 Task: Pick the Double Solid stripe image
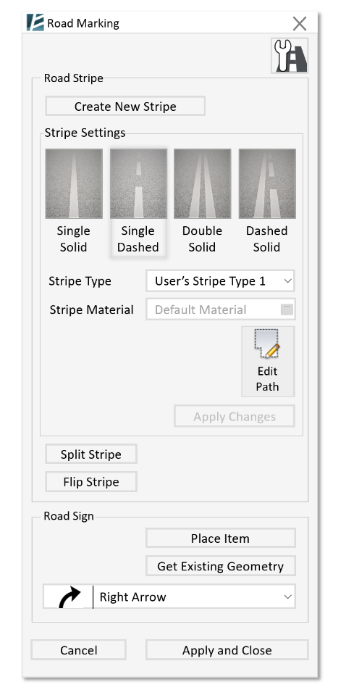pyautogui.click(x=203, y=183)
